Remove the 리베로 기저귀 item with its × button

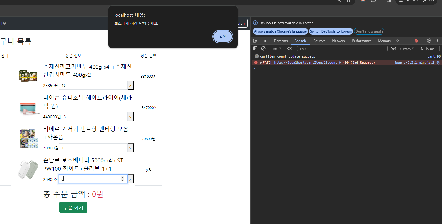130,148
